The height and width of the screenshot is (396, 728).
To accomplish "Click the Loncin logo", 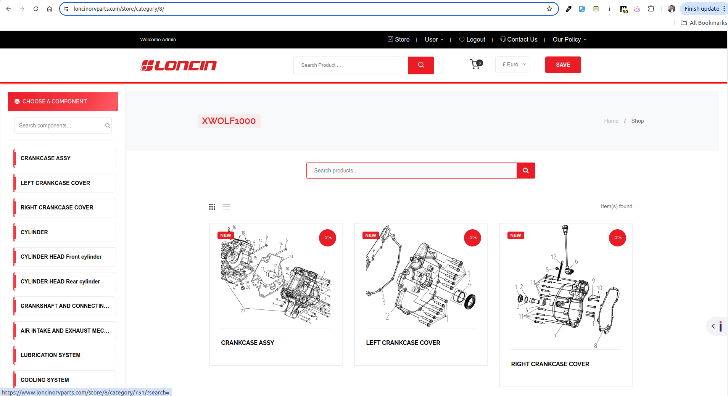I will coord(179,66).
